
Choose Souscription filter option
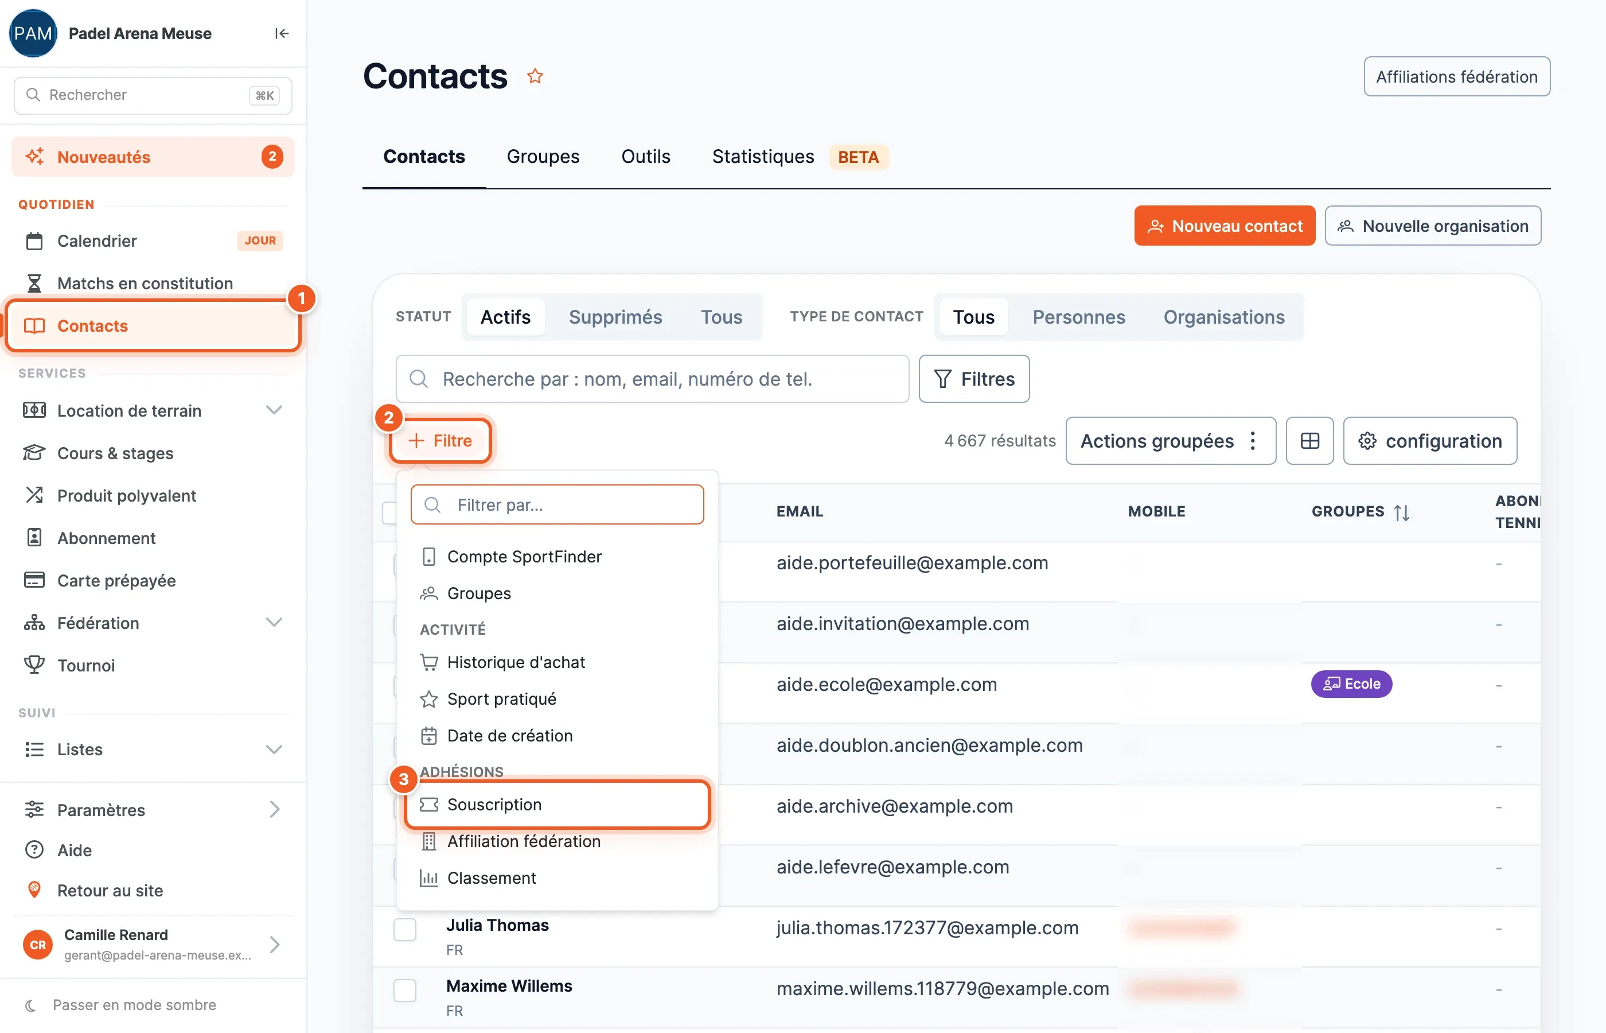tap(557, 804)
